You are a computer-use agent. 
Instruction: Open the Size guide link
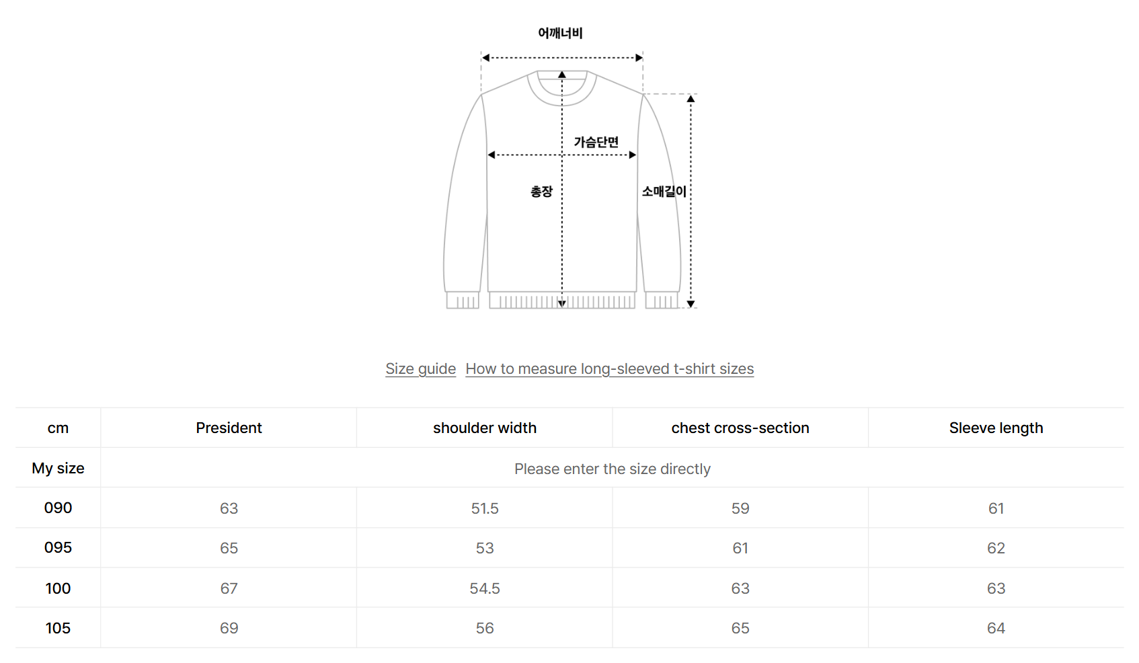(420, 368)
